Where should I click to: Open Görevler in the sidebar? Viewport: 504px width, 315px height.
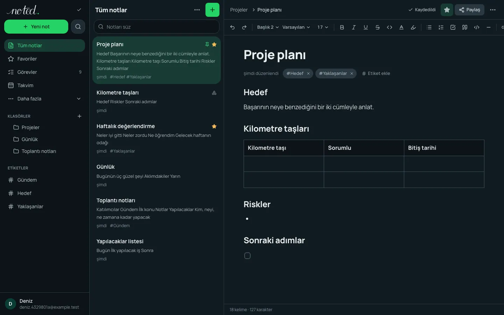pos(44,72)
